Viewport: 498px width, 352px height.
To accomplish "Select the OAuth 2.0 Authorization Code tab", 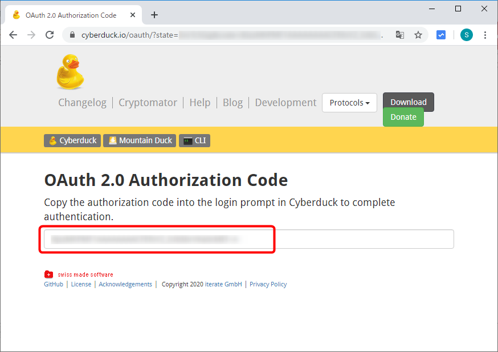I will (74, 15).
